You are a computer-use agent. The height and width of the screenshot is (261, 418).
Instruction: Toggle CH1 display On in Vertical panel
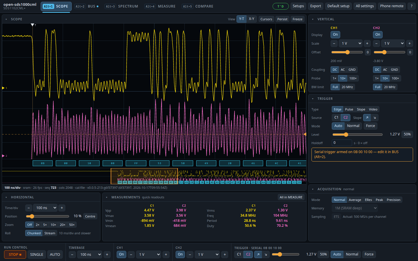pos(335,35)
